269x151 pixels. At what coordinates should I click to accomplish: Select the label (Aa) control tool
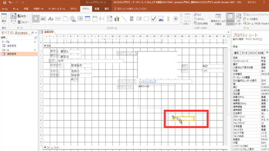[50, 18]
